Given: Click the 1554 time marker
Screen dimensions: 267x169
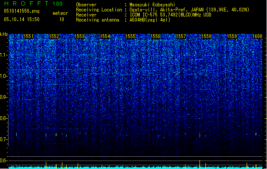Looking at the screenshot, I should (x=105, y=36).
